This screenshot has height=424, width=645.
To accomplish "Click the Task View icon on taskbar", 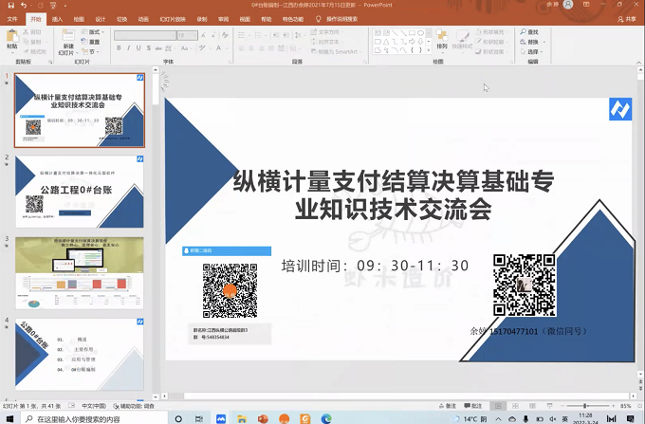I will click(199, 418).
